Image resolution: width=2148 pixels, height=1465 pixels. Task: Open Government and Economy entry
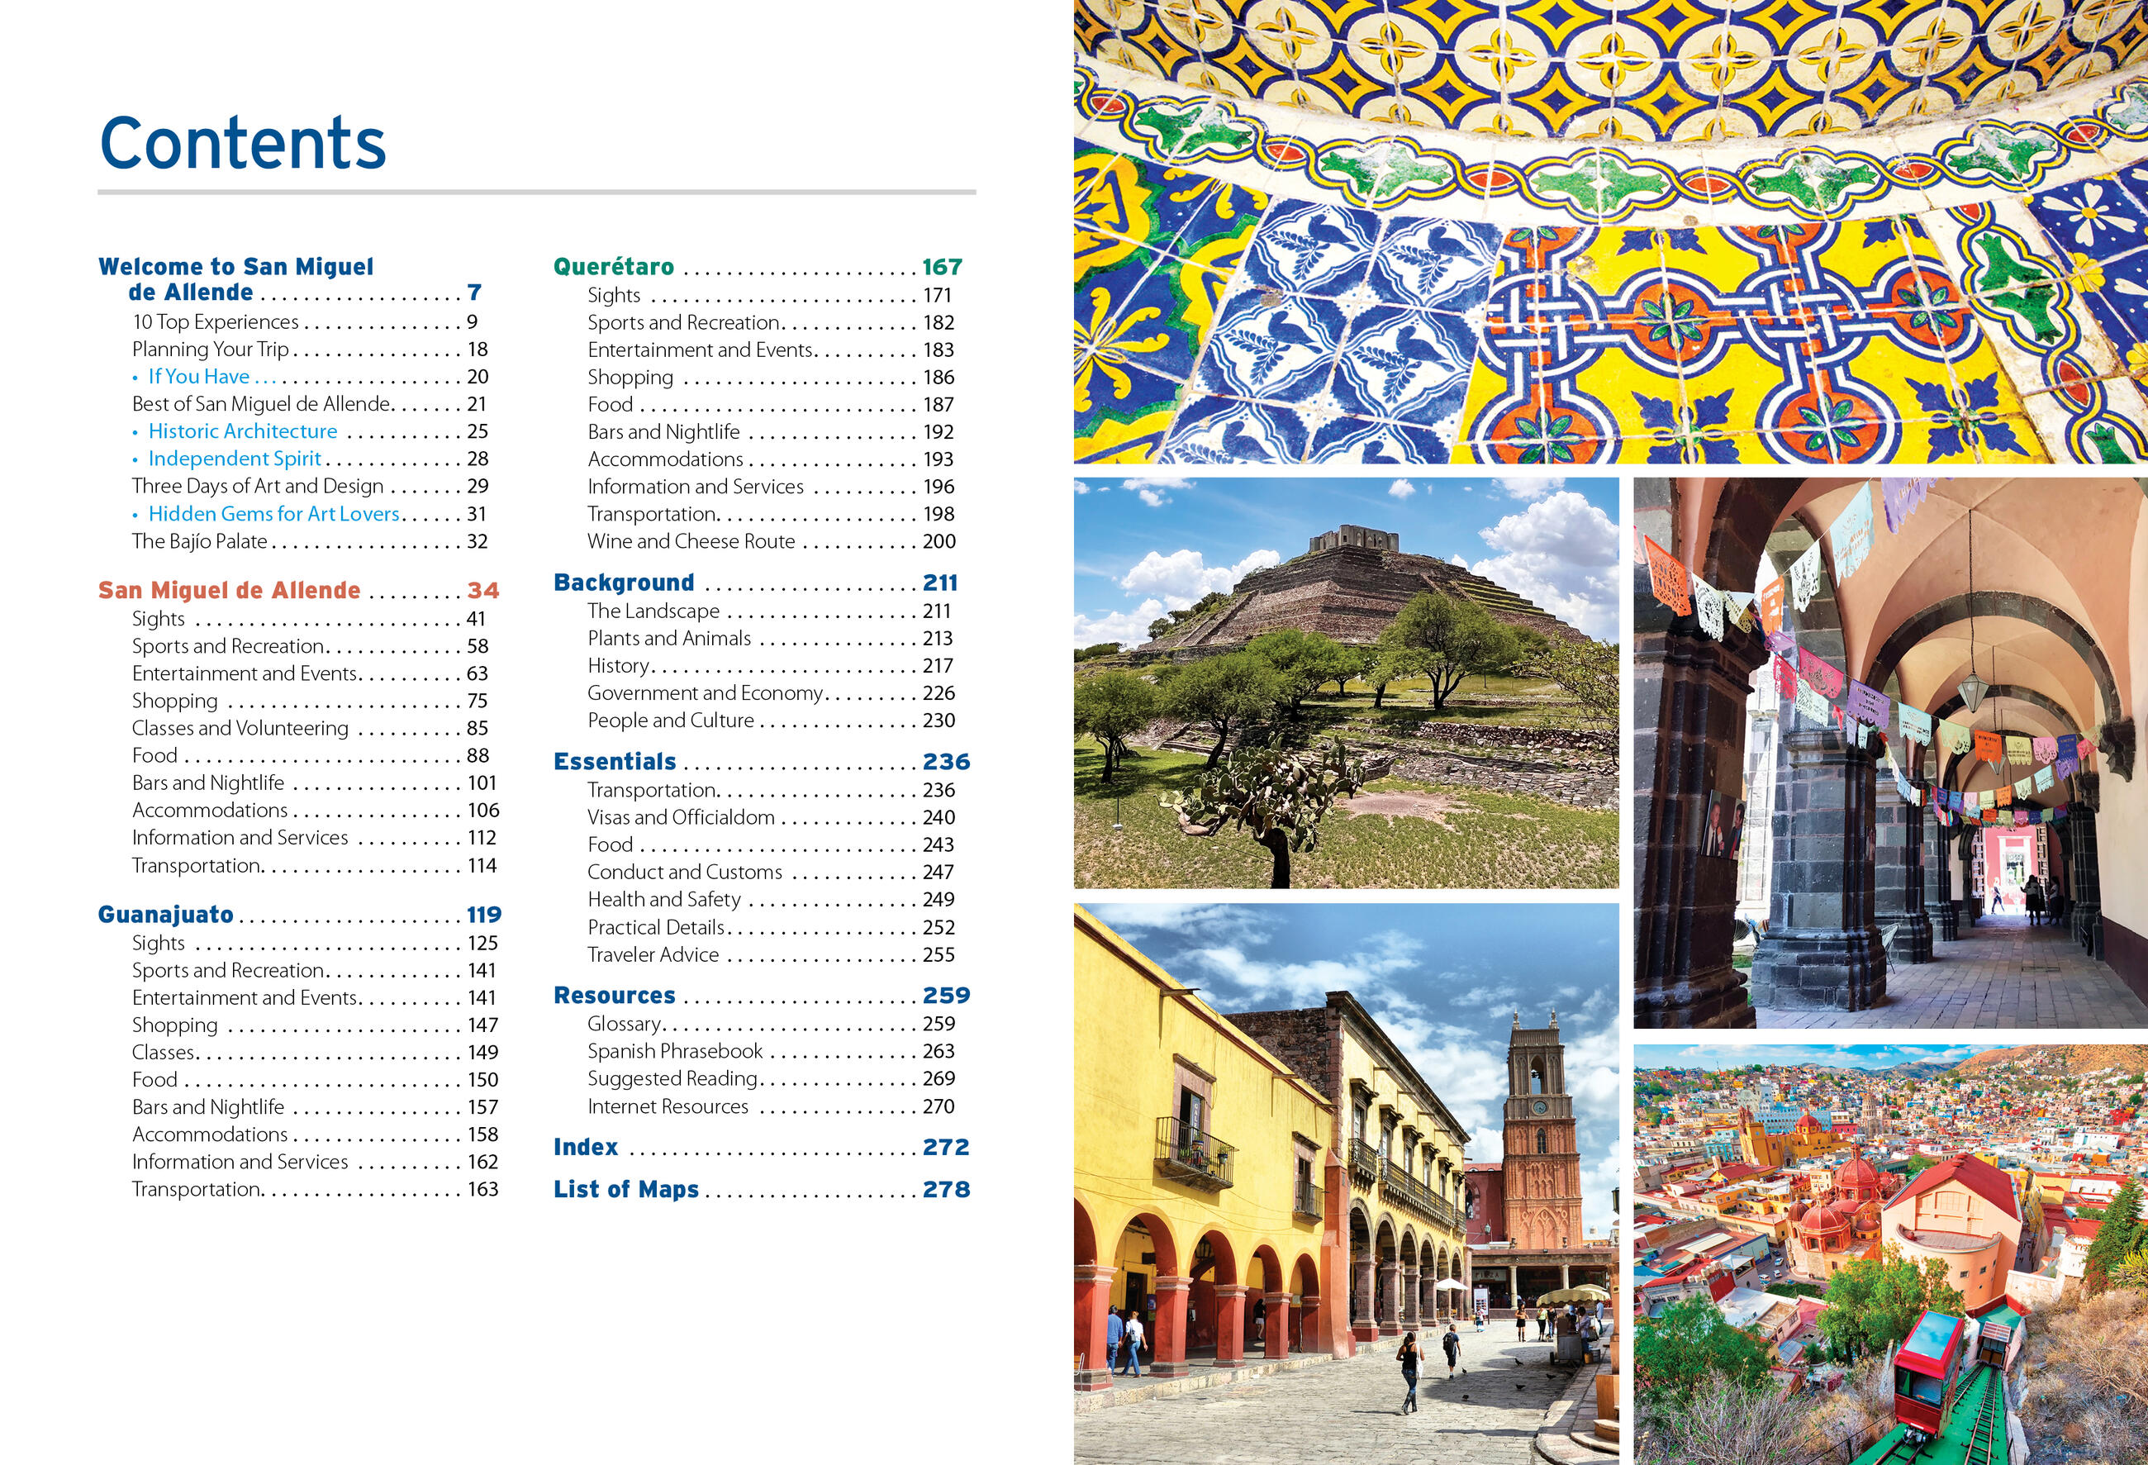click(x=704, y=693)
